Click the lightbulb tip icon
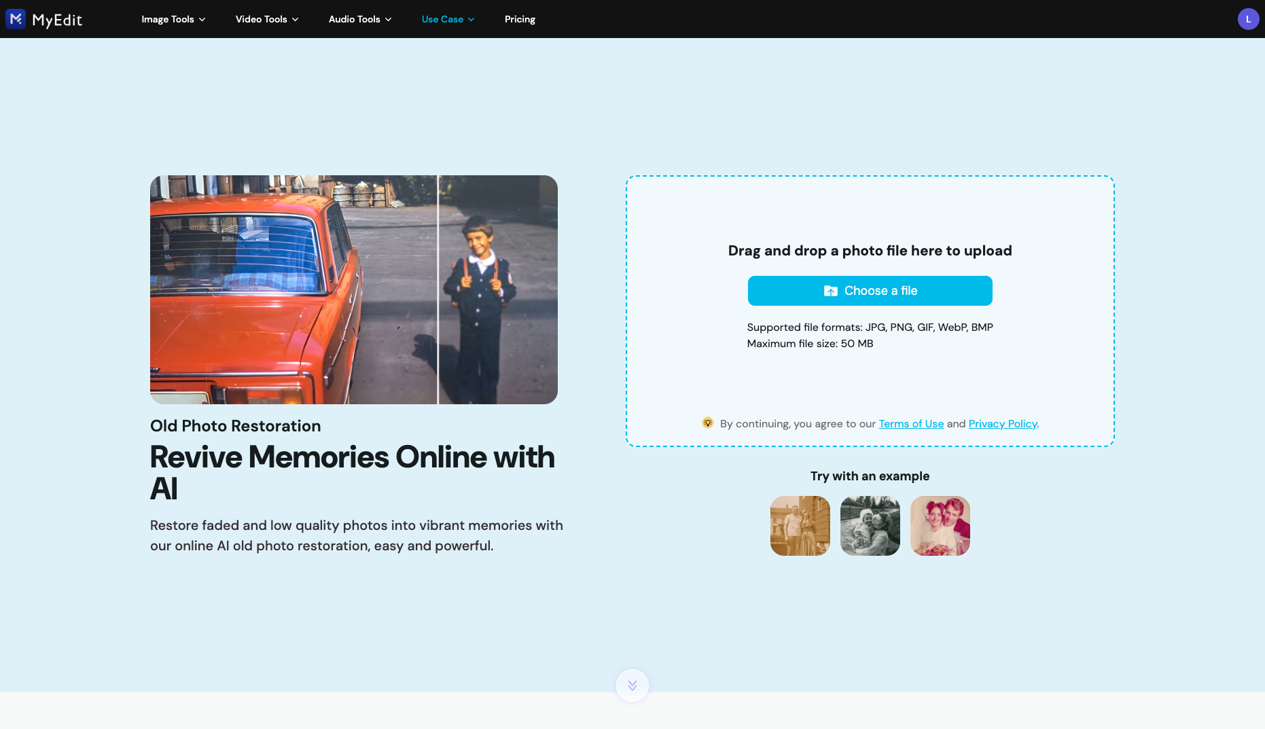 coord(707,423)
